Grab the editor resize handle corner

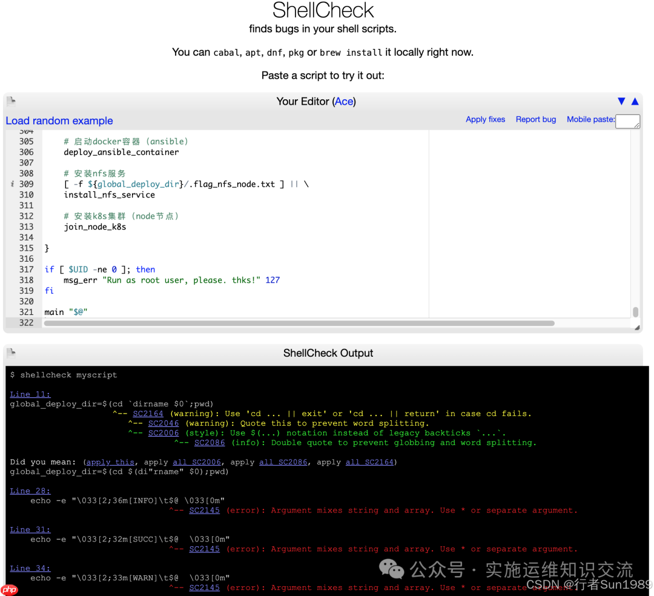click(637, 328)
